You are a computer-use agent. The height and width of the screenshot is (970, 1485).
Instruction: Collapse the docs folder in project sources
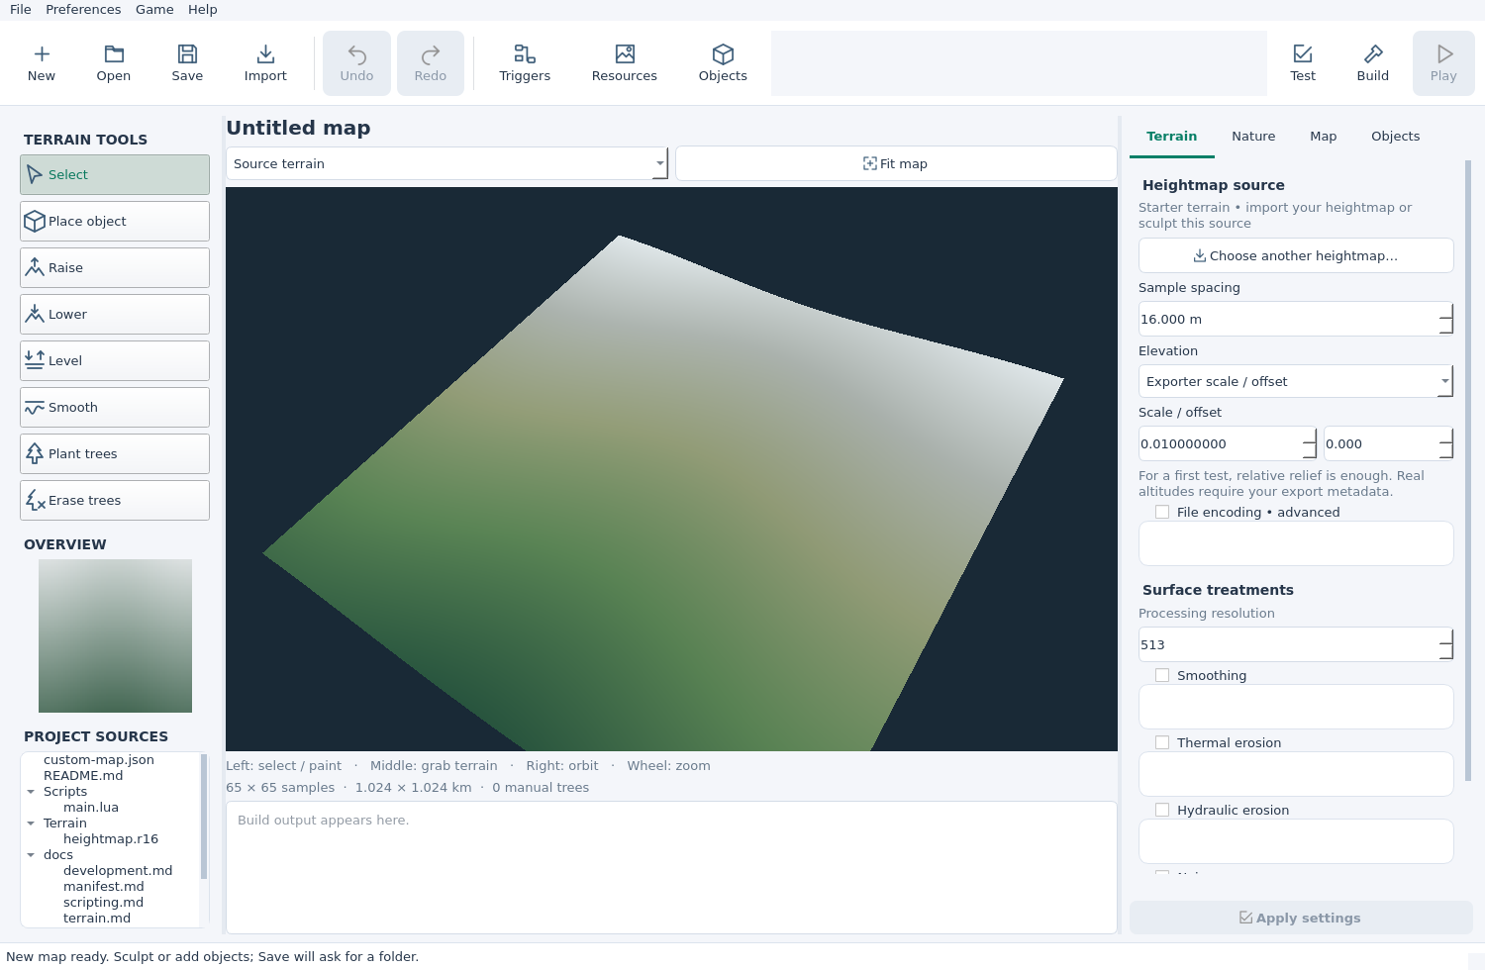31,855
